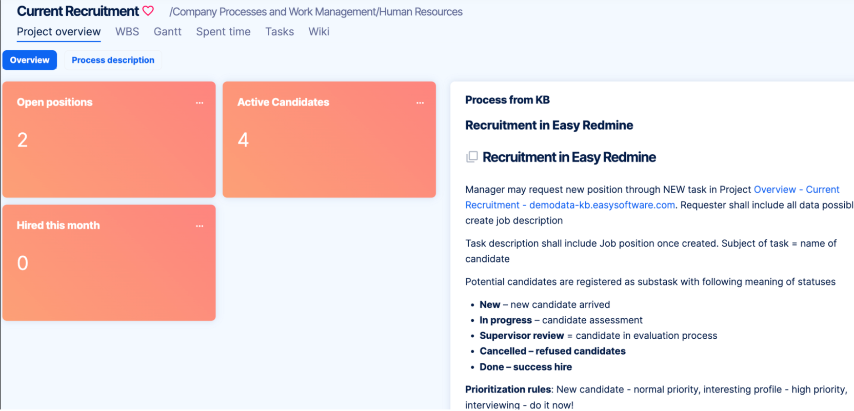Click the Active Candidates count of 4
Image resolution: width=854 pixels, height=411 pixels.
[x=243, y=140]
